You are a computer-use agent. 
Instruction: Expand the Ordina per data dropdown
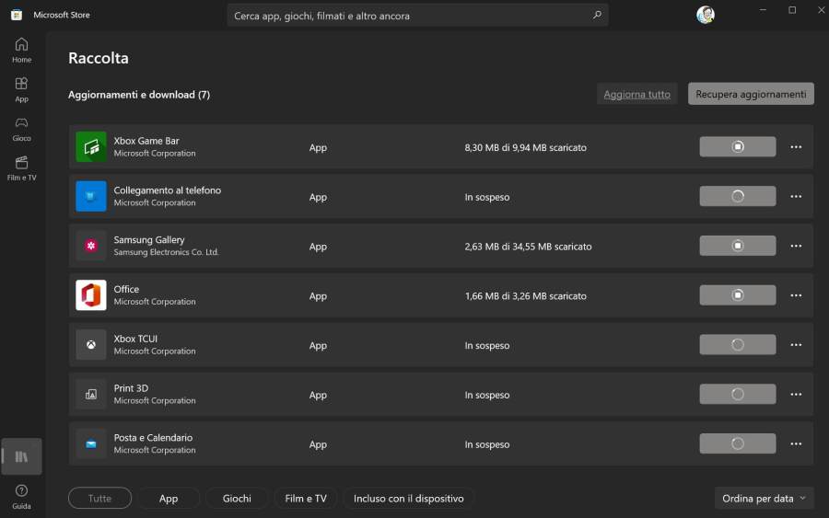[x=764, y=499]
